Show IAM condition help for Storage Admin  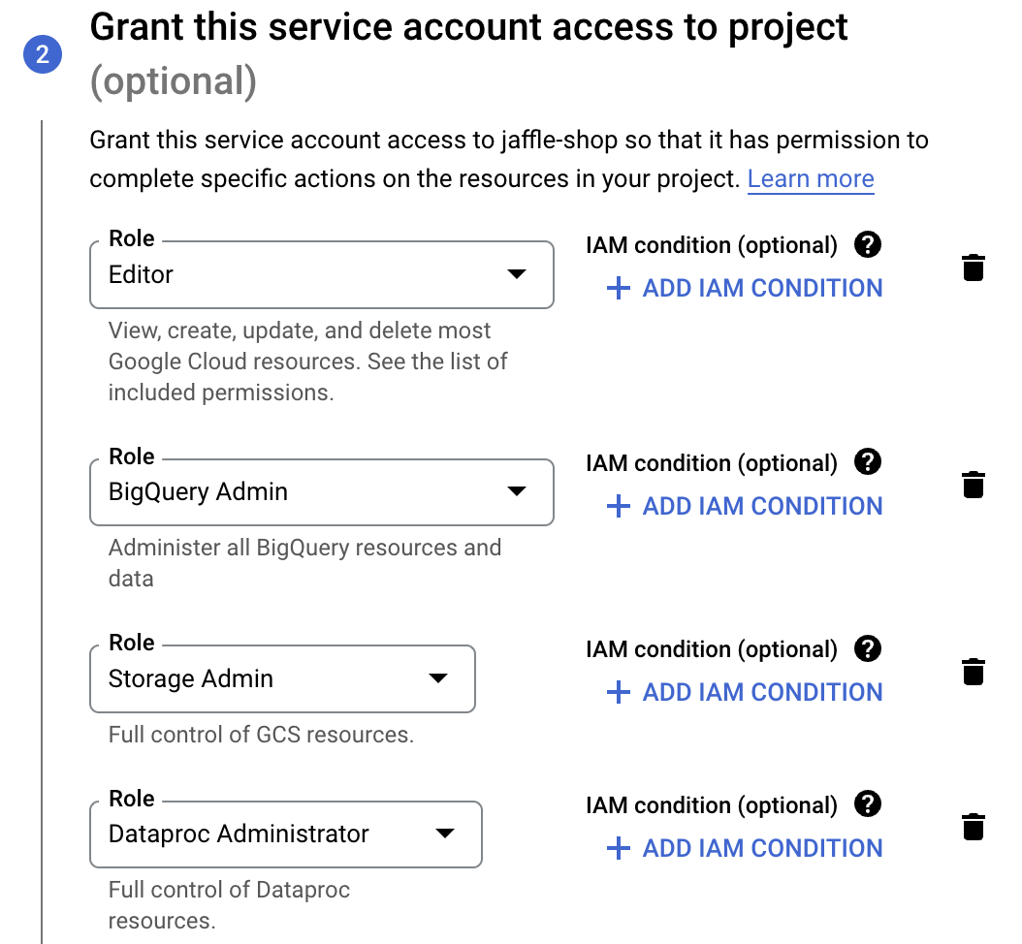coord(868,648)
